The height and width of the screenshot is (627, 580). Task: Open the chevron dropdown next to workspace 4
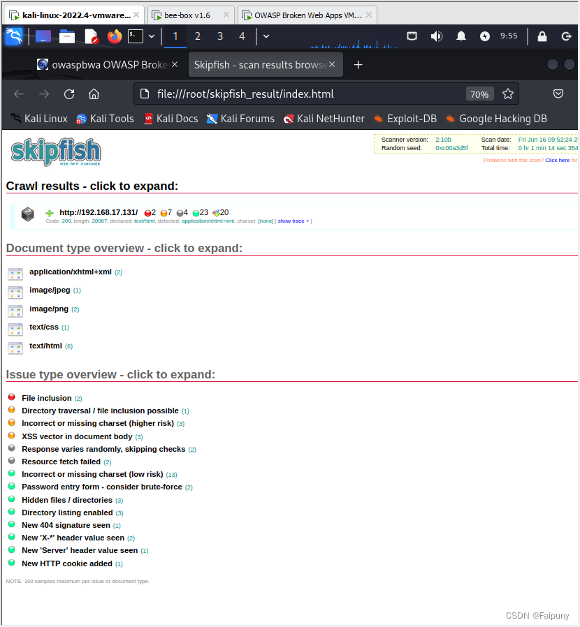pos(266,35)
